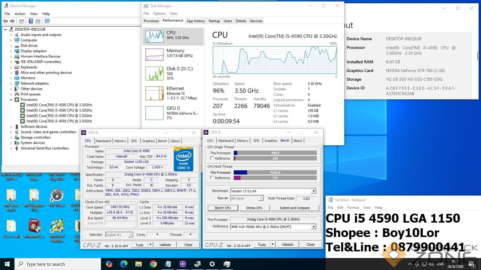Click the Close button in CPU-Z Bench window
This screenshot has width=481, height=270.
point(311,244)
